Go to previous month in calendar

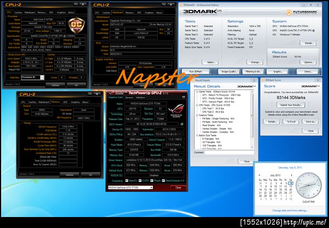click(x=259, y=175)
